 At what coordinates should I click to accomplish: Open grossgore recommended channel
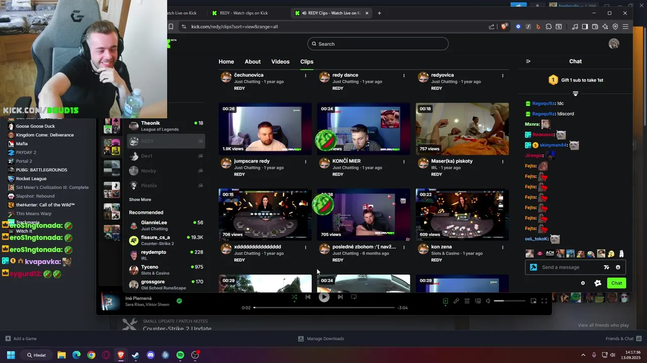166,284
